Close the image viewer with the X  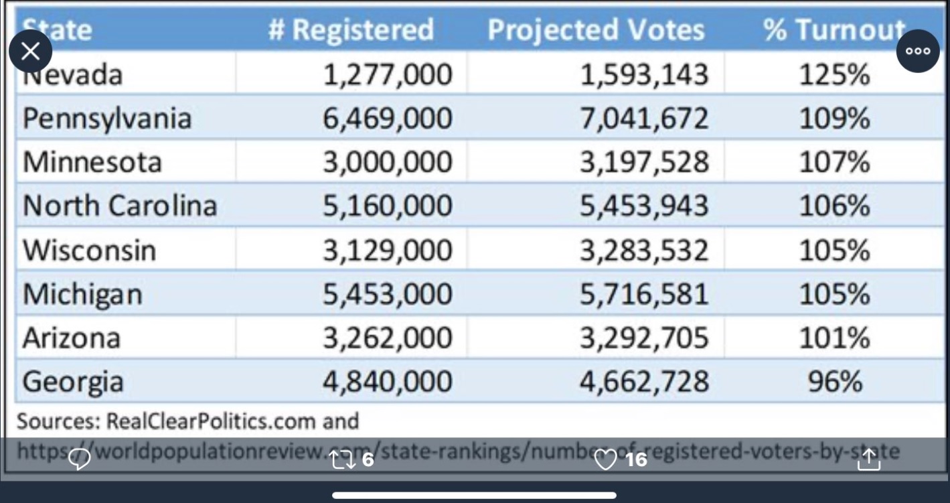tap(31, 52)
